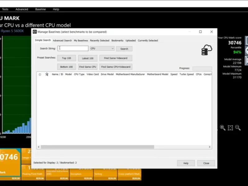The width and height of the screenshot is (248, 186).
Task: Sort by Turbo Speed column header
Action: pyautogui.click(x=187, y=74)
